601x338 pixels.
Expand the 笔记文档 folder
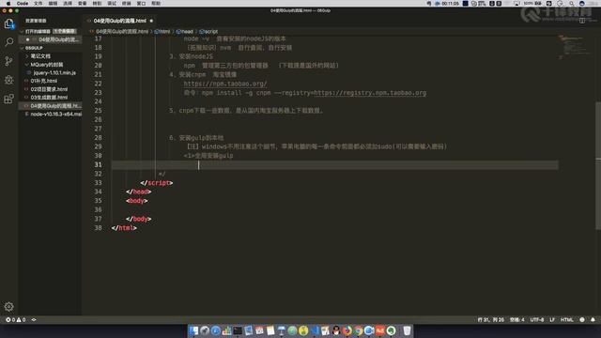(x=50, y=56)
